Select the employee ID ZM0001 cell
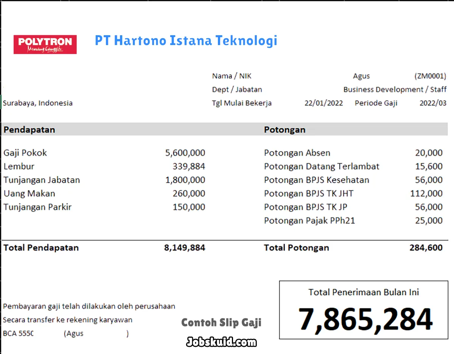454x354 pixels. (x=430, y=76)
